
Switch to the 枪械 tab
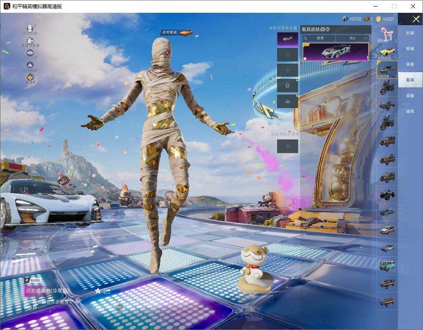pos(410,49)
